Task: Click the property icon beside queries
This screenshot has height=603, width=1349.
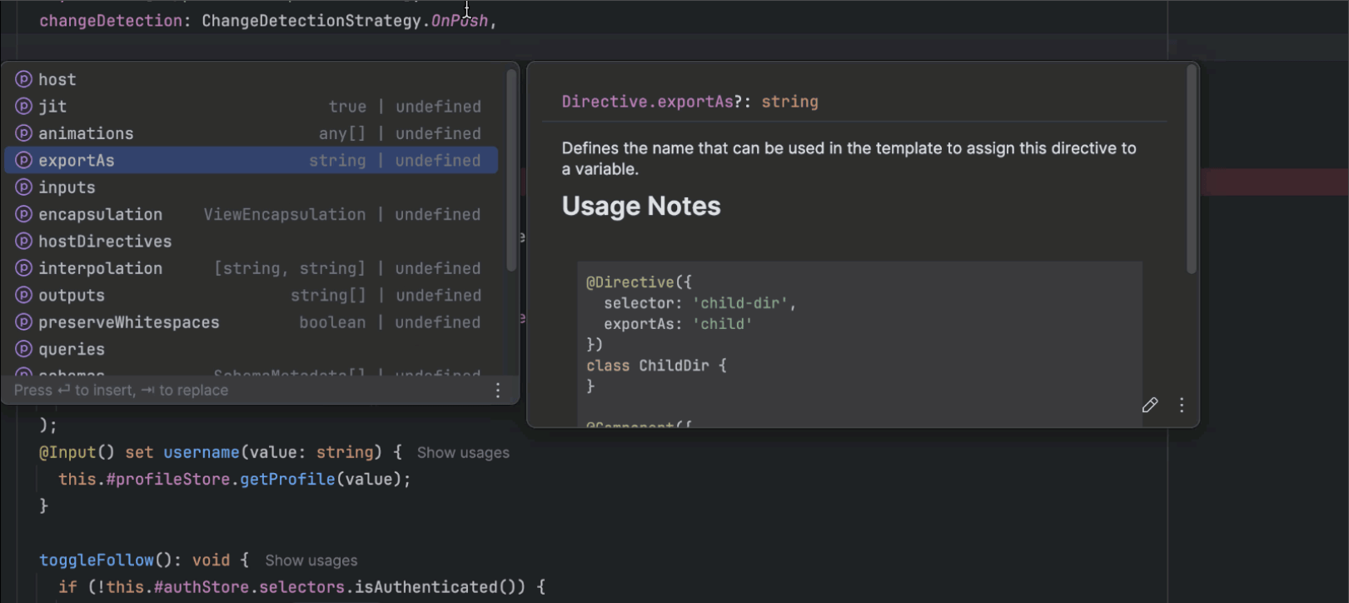Action: [x=24, y=349]
